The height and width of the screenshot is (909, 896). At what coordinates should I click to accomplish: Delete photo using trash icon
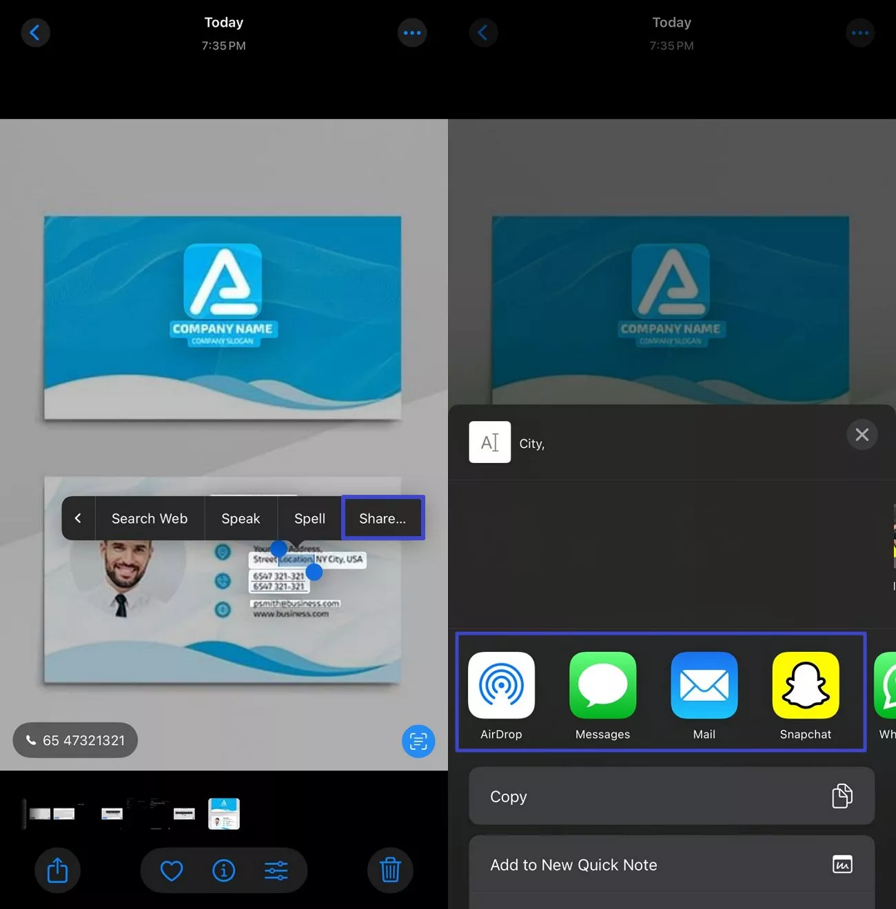pyautogui.click(x=390, y=870)
